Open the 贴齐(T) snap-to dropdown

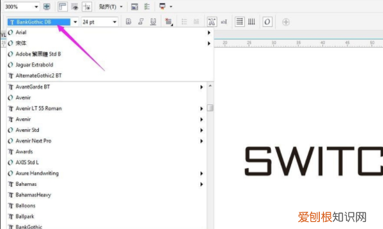click(x=110, y=6)
